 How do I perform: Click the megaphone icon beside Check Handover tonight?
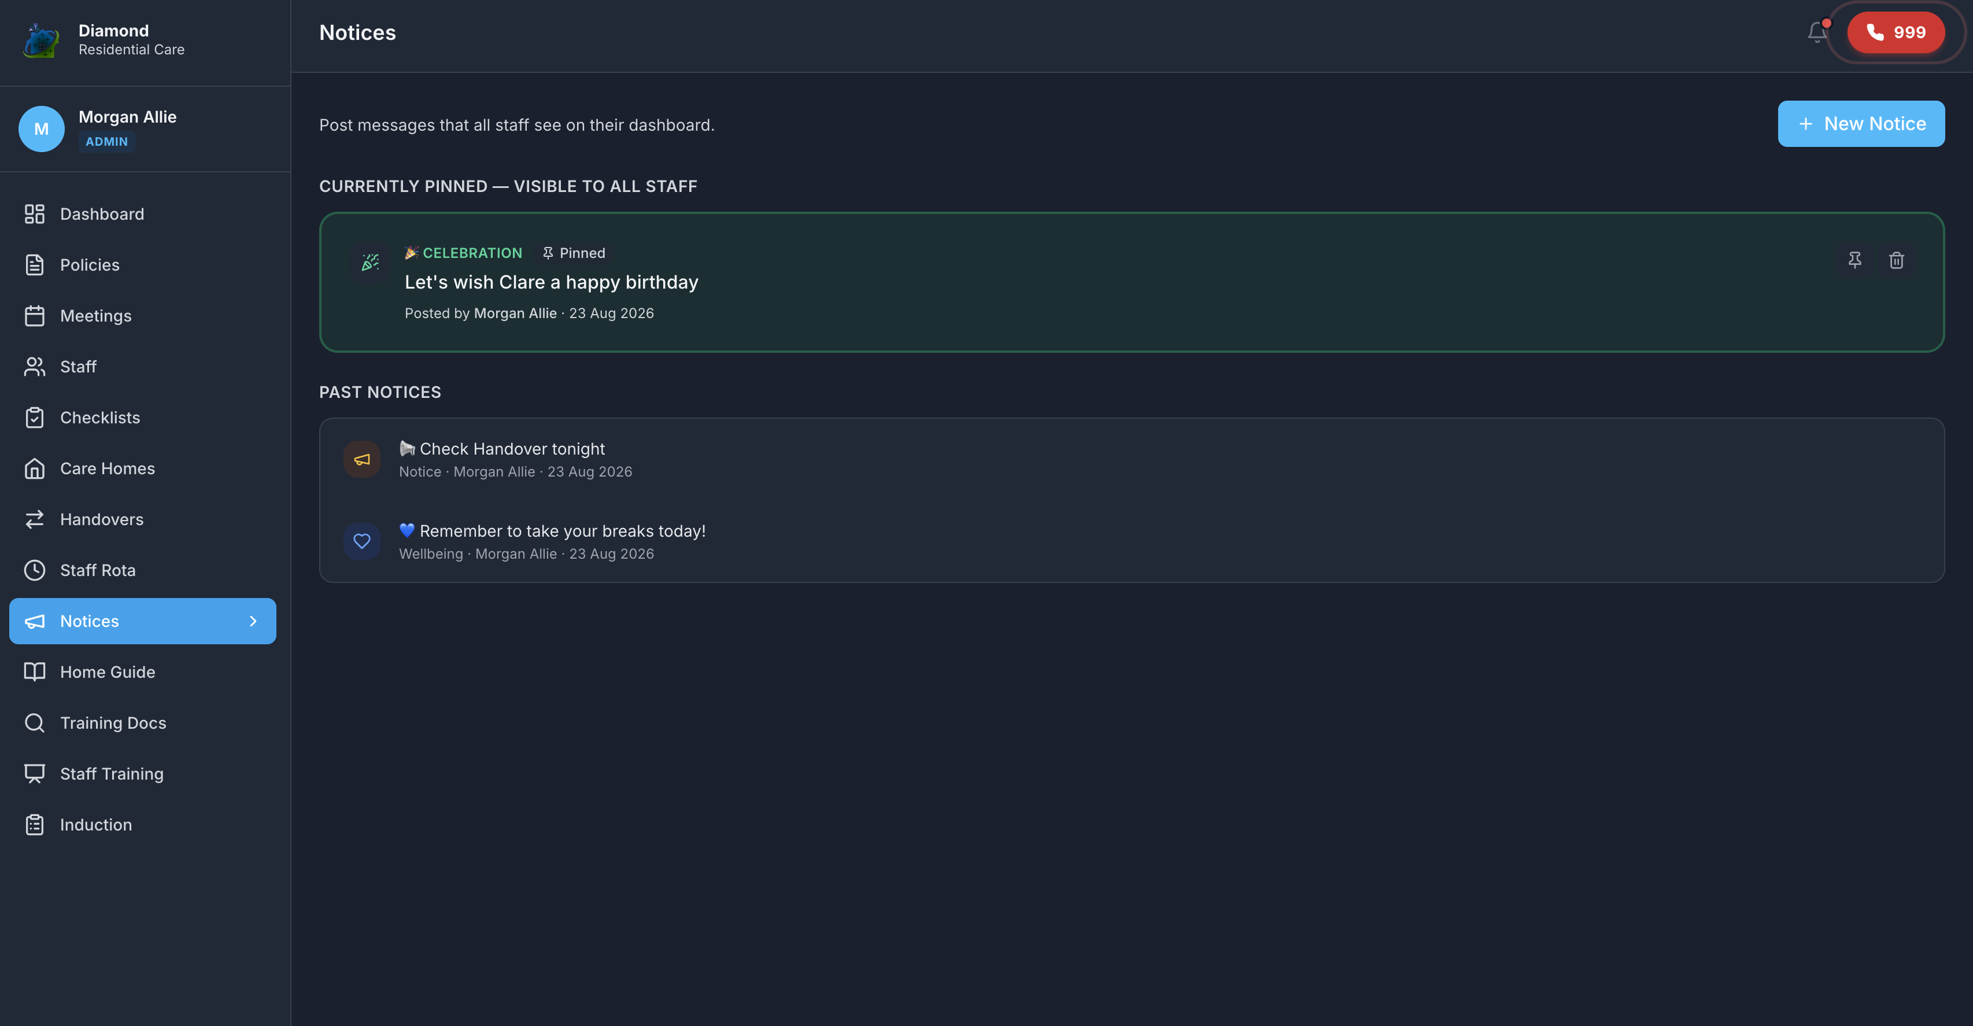(363, 459)
